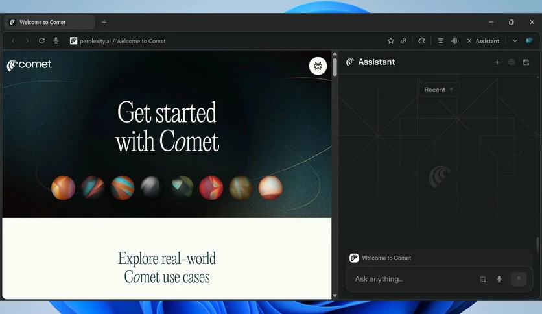Restore down the Comet browser window

[512, 22]
